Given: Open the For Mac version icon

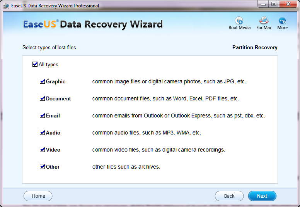Looking at the screenshot, I should coord(264,23).
